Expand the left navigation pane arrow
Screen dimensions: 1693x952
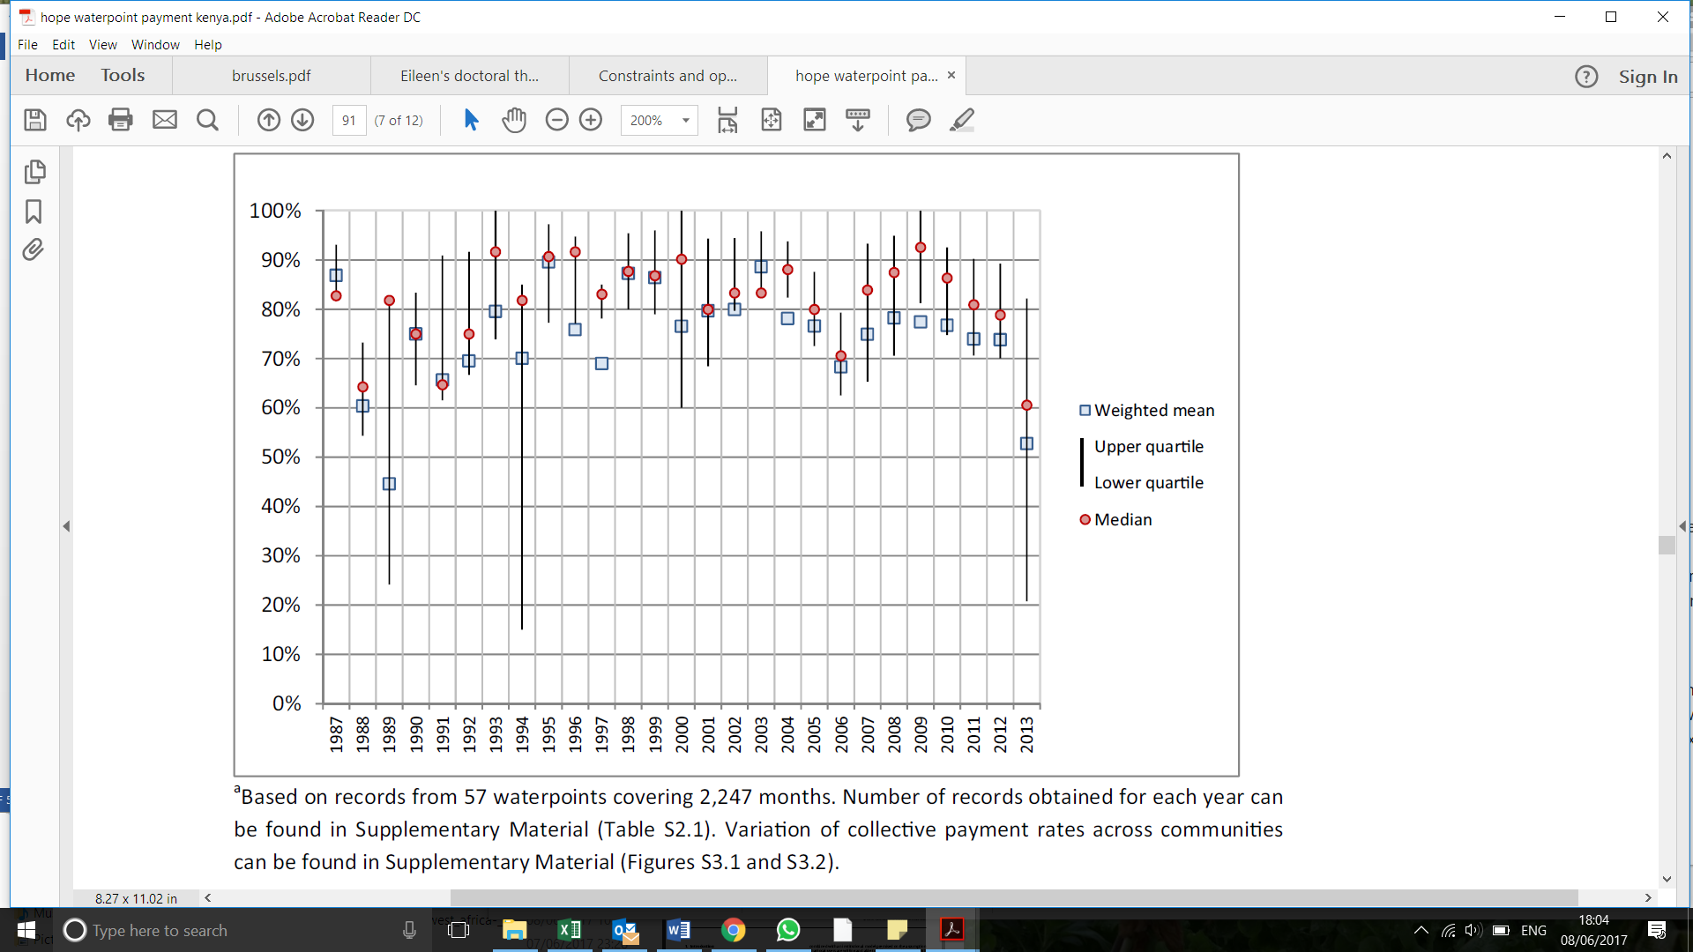66,526
